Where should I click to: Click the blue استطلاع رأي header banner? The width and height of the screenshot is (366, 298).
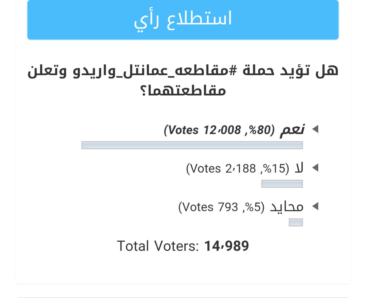pyautogui.click(x=183, y=19)
